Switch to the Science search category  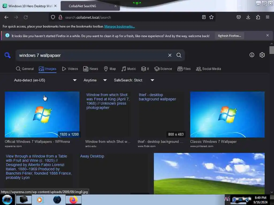tap(163, 69)
